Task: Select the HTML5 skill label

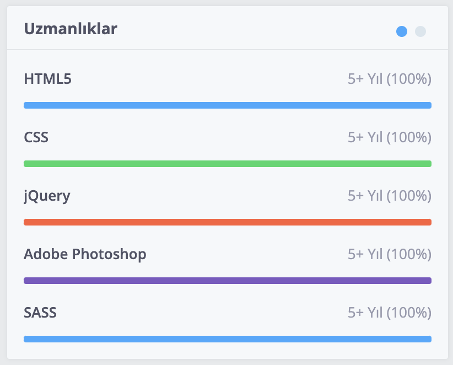Action: coord(47,79)
